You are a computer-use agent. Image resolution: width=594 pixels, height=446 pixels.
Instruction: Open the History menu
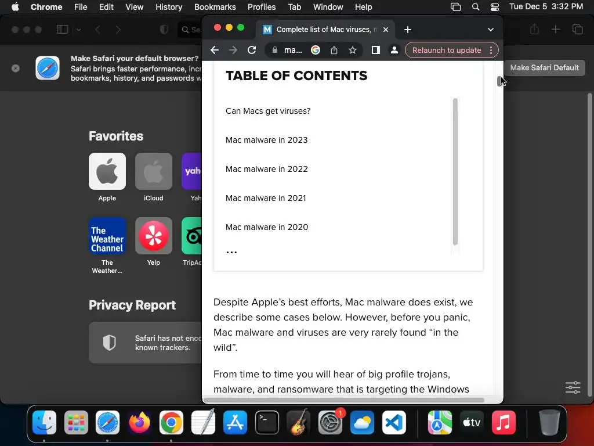[x=169, y=7]
